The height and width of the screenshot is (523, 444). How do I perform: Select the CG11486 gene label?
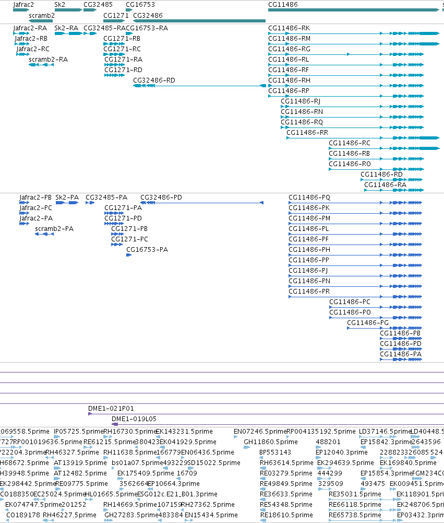(283, 5)
